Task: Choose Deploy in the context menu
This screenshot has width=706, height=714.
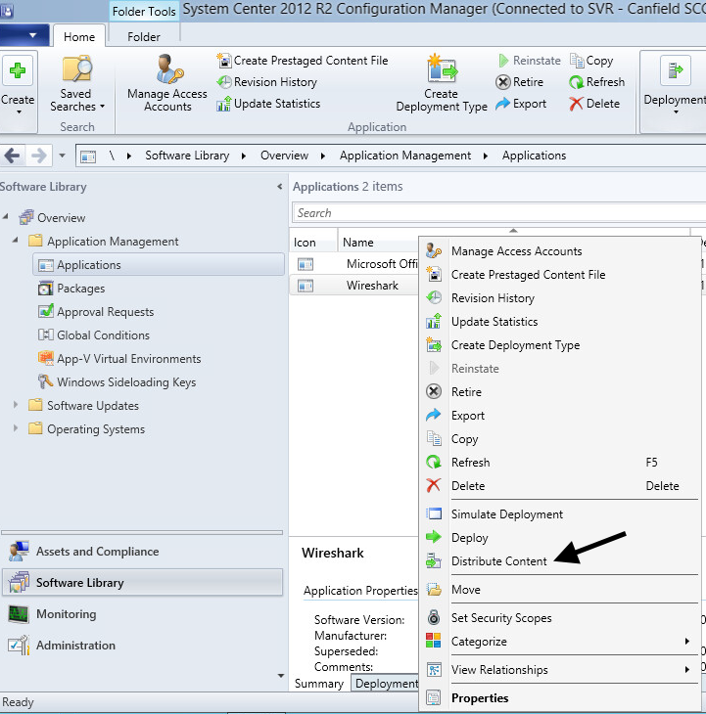Action: click(x=560, y=538)
